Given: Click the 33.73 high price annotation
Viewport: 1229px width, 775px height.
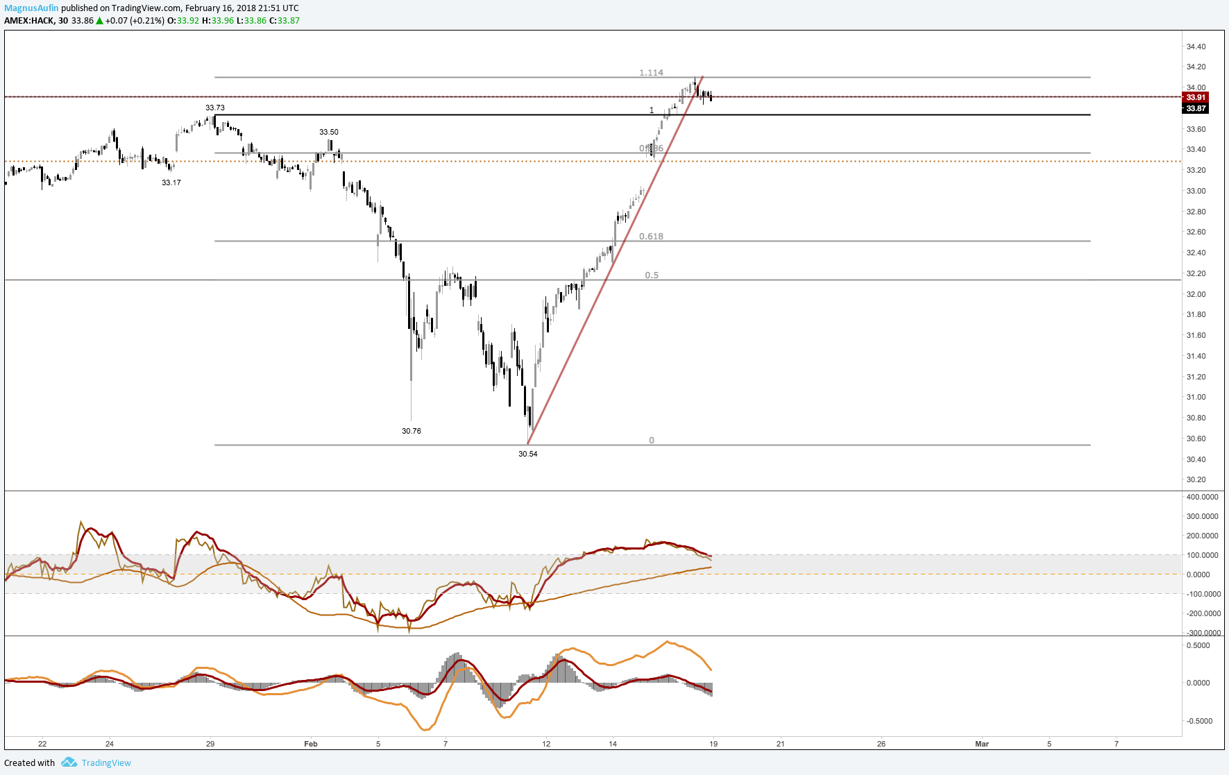Looking at the screenshot, I should [215, 108].
